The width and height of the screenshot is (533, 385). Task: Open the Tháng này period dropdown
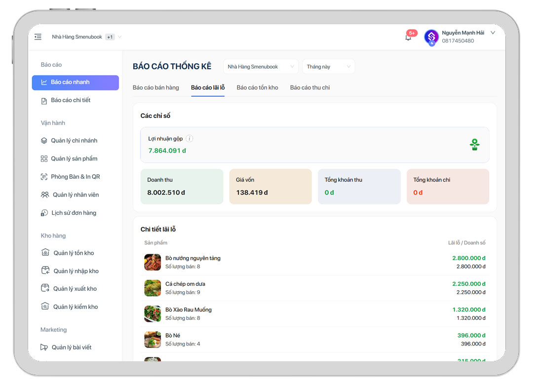328,67
